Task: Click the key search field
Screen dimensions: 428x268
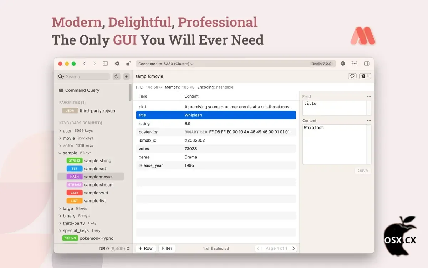Action: pos(83,76)
